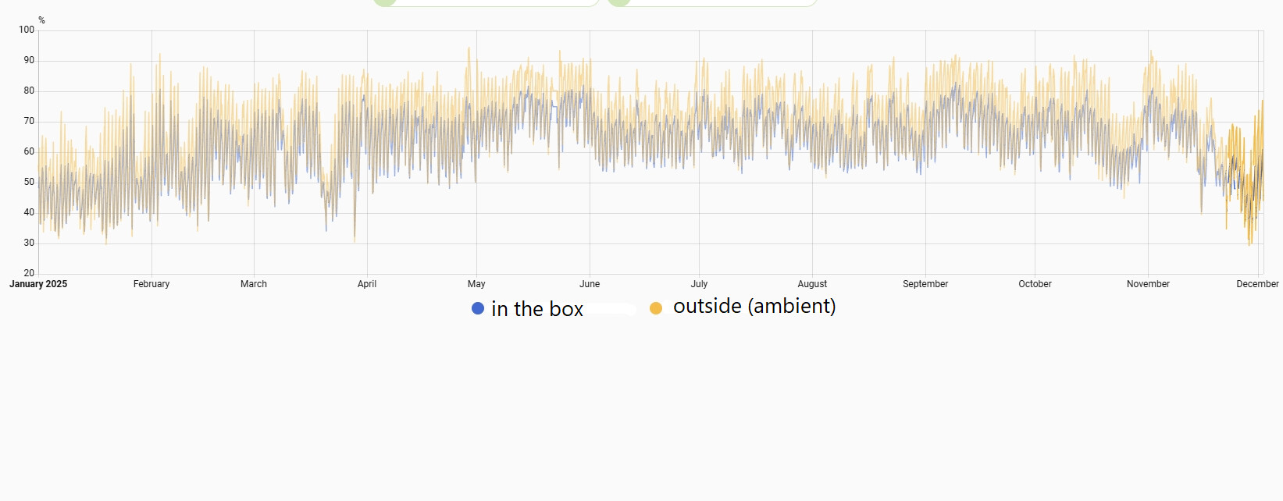Click the April axis label
The width and height of the screenshot is (1283, 501).
[x=367, y=284]
